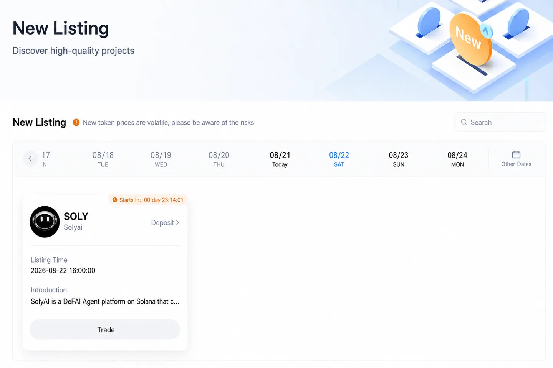Click into the Search input field
Screen dimensions: 553x368
[500, 122]
